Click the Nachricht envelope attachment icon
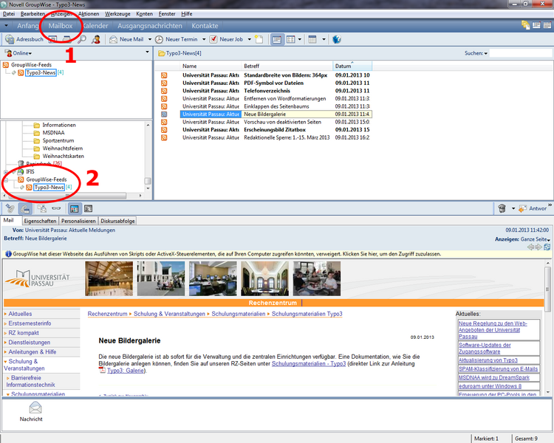The height and width of the screenshot is (443, 554). 35,408
